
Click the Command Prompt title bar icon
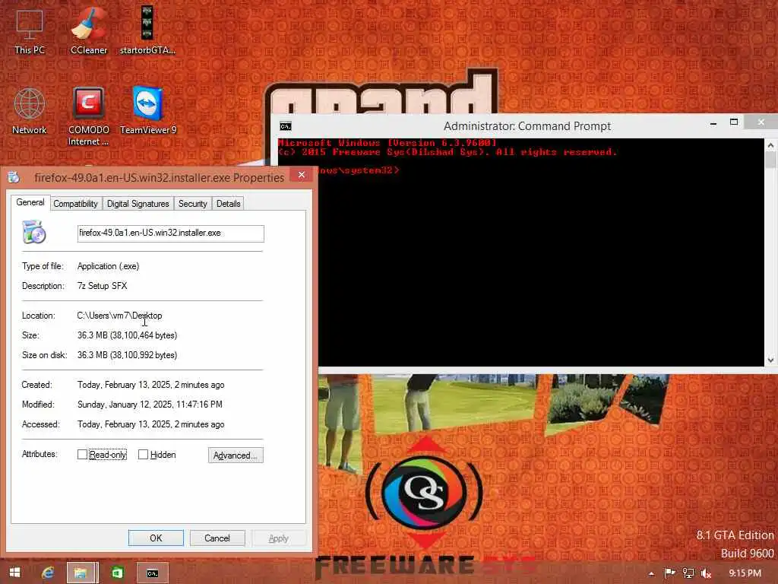pos(286,126)
